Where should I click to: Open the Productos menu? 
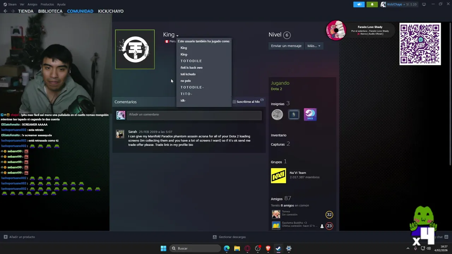47,4
